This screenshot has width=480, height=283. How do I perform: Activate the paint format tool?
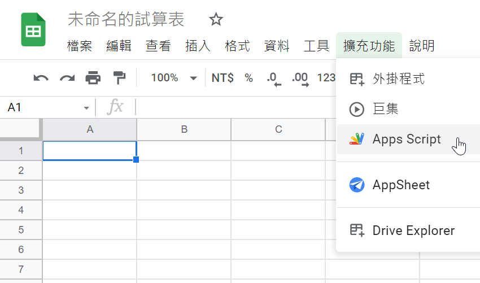(119, 78)
